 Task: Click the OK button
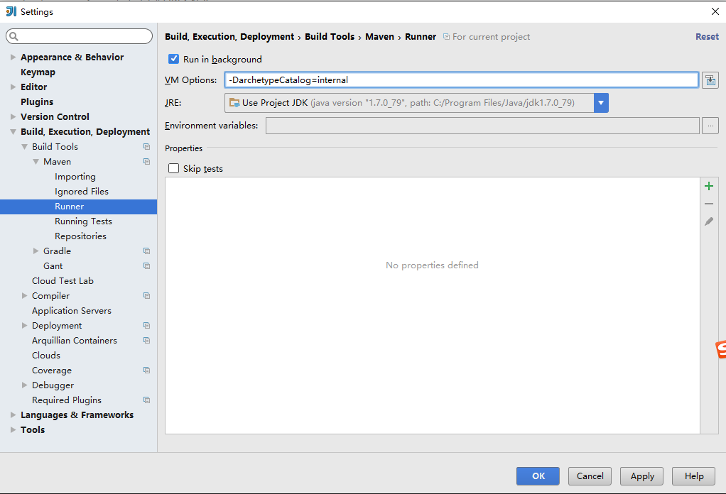click(538, 476)
